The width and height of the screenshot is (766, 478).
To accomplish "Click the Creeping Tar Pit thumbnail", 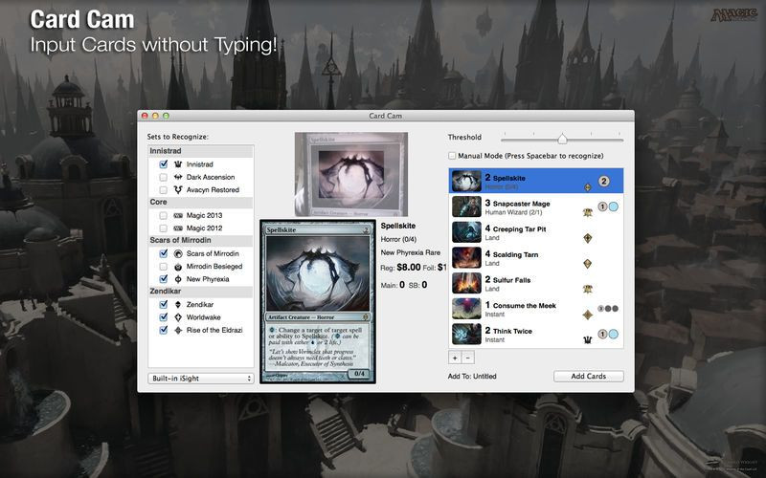I will [x=466, y=232].
